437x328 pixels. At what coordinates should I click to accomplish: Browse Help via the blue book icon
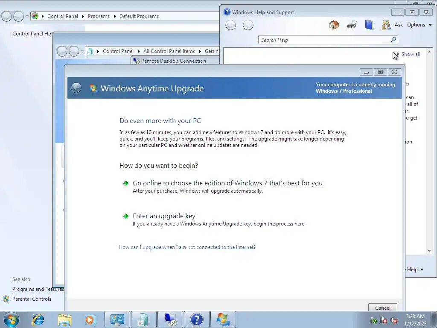(369, 25)
